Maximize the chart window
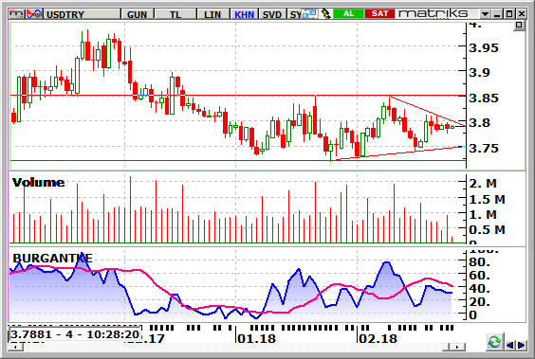Viewport: 535px width, 359px height. click(509, 14)
